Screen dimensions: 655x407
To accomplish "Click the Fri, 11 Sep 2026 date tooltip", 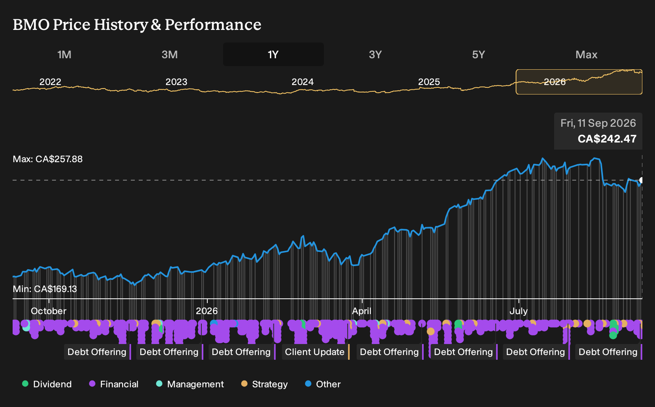I will (598, 123).
